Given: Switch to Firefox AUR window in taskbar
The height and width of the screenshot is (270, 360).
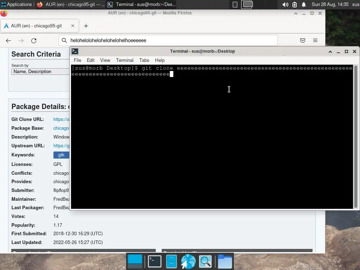Looking at the screenshot, I should pos(71,4).
